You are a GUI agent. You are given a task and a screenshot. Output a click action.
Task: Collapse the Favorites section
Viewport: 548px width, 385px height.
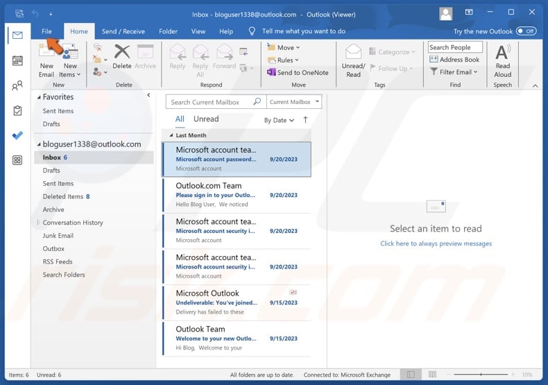(39, 98)
